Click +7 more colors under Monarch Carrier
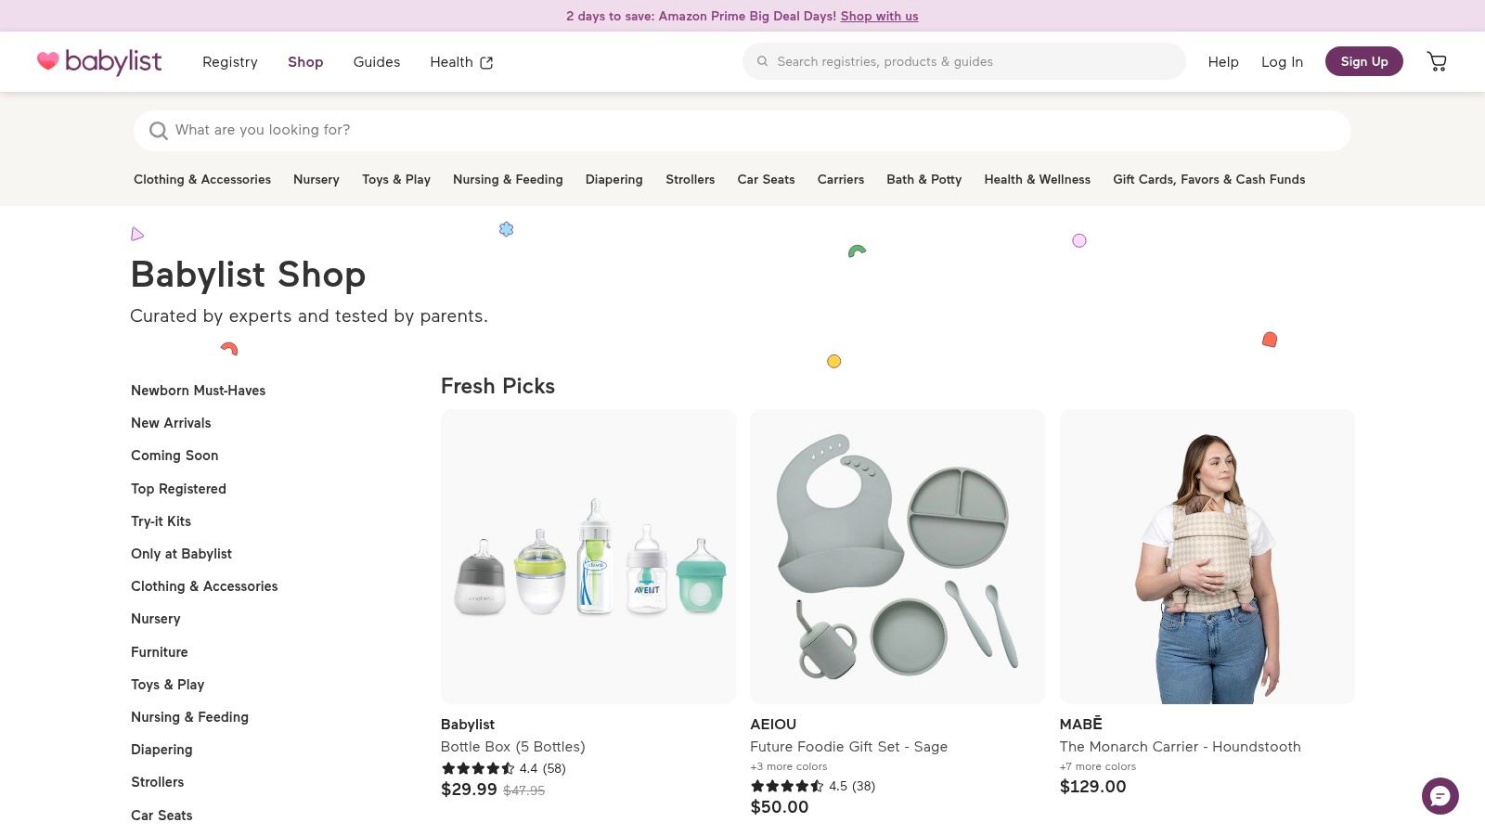 [x=1097, y=766]
